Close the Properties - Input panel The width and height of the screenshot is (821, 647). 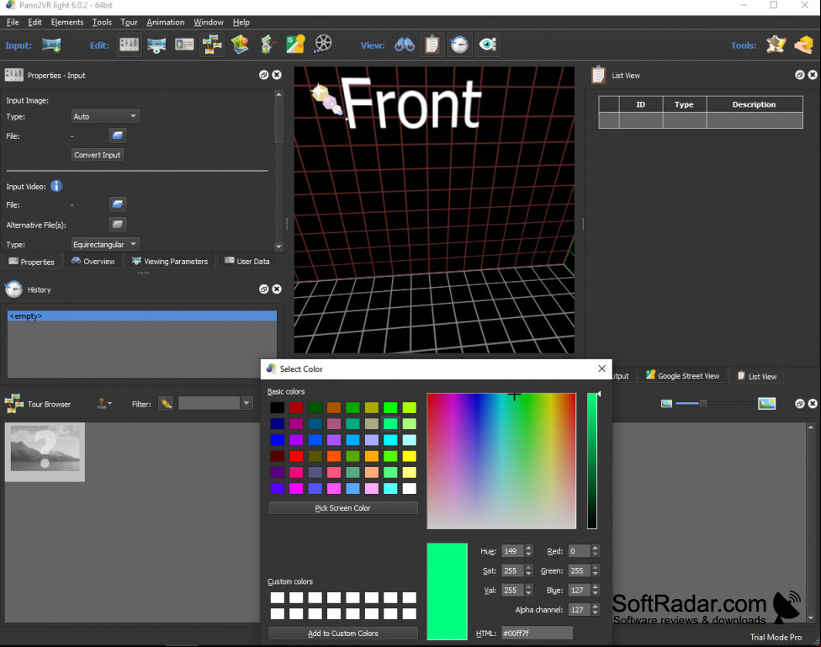click(277, 75)
